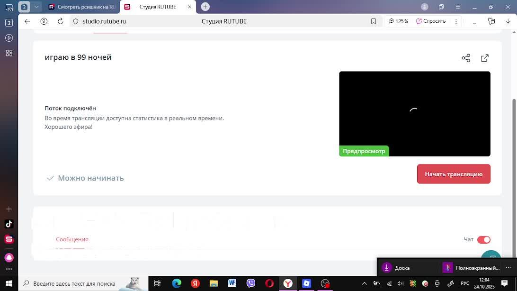Open the Yandex Browser hamburger menu
The width and height of the screenshot is (517, 291).
coord(458,7)
